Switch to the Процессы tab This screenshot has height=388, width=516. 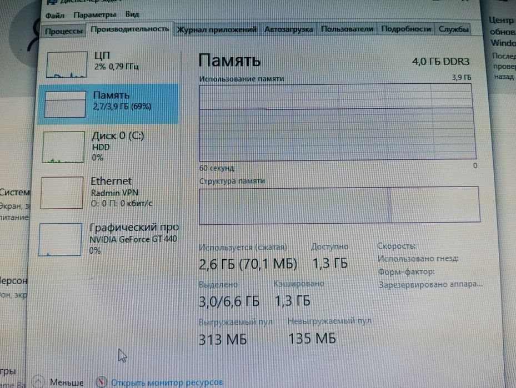pos(63,31)
